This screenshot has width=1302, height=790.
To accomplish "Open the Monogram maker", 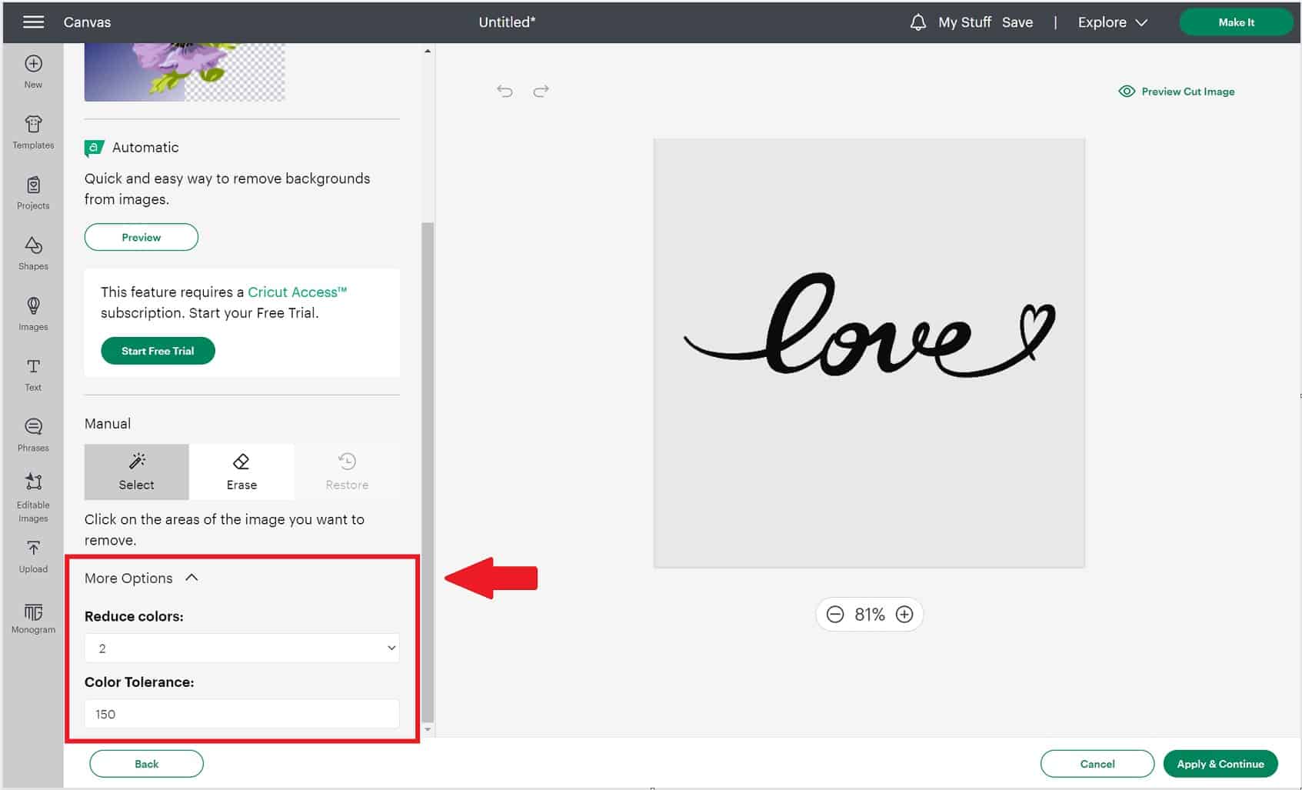I will [32, 615].
